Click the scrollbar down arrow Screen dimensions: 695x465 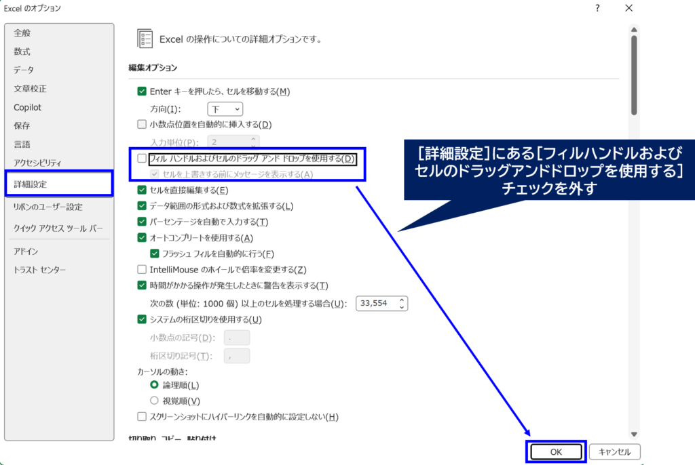pos(634,434)
